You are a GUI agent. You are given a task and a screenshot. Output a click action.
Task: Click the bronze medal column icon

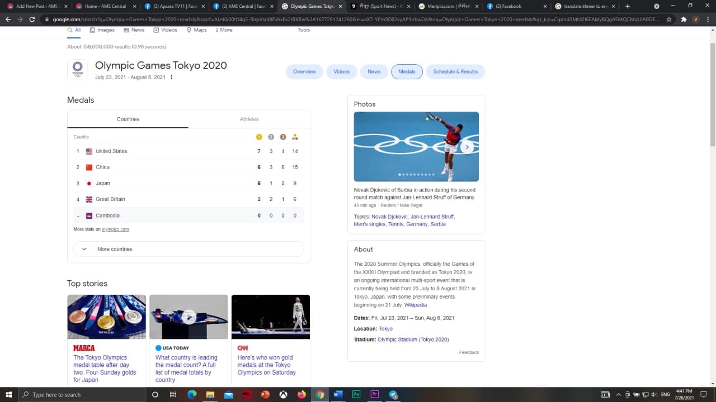tap(283, 137)
